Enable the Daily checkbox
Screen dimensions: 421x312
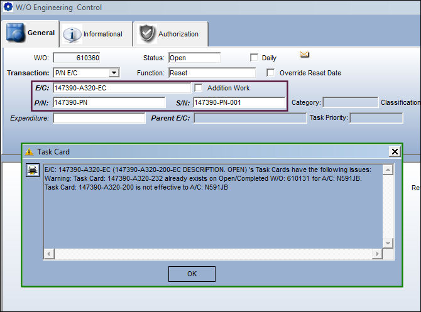pyautogui.click(x=254, y=57)
